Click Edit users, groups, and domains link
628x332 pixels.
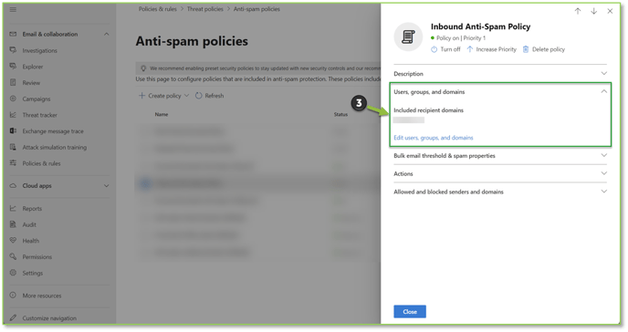tap(434, 138)
